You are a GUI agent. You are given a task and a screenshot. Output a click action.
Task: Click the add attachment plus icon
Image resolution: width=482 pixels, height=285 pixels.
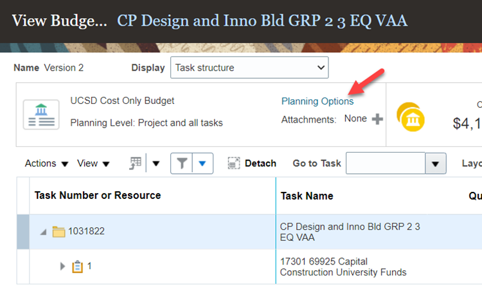point(378,119)
